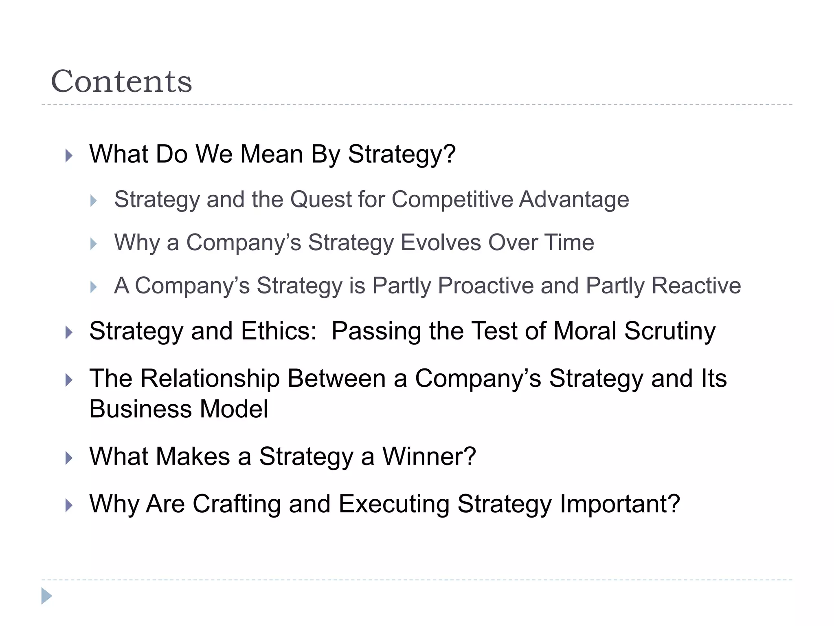
Task: Click the arrow bullet beside 'What Do We Mean By Strategy?'
Action: point(69,155)
